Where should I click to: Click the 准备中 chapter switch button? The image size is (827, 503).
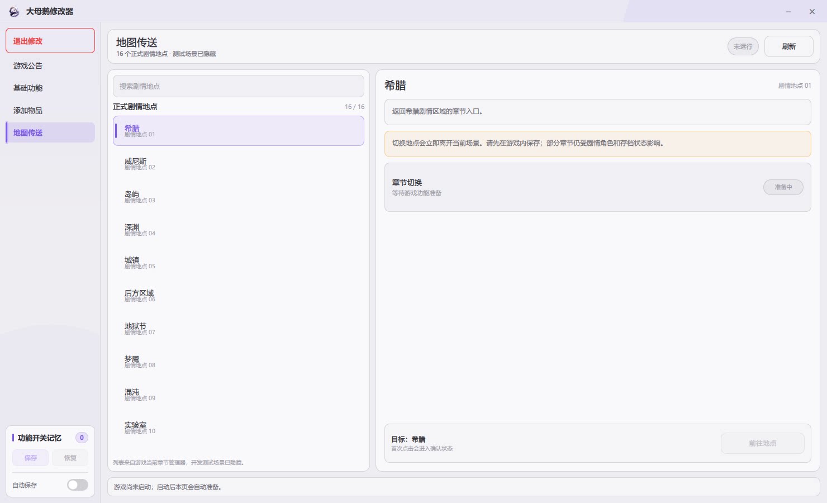coord(783,187)
